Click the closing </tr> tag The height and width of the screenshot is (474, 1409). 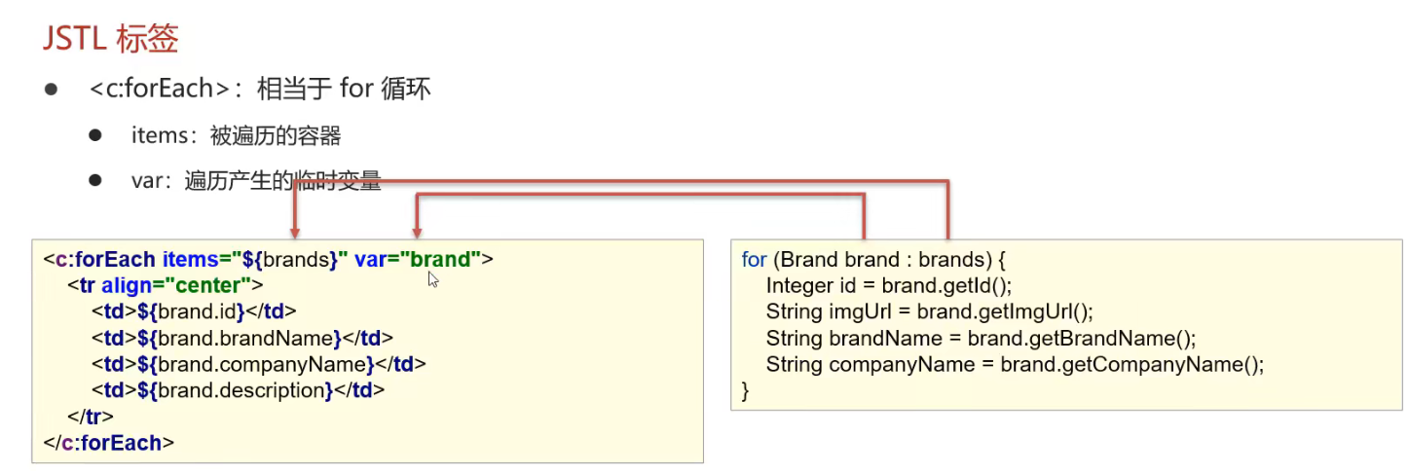point(84,417)
